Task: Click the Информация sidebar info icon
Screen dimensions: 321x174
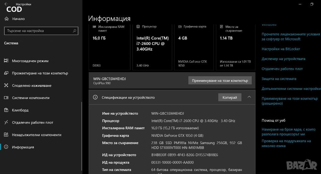Action: (6, 147)
